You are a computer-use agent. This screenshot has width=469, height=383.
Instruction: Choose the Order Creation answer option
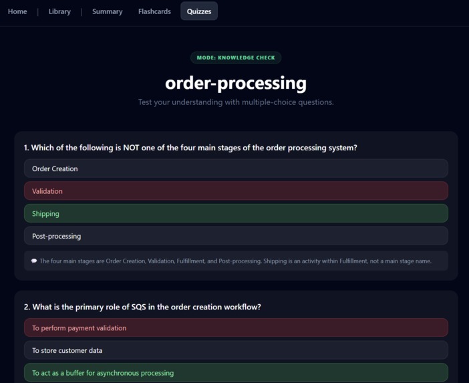coord(236,168)
